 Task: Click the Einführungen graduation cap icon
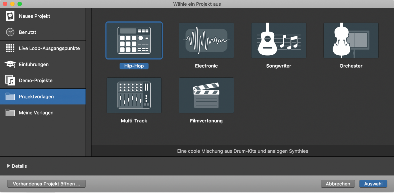point(10,64)
